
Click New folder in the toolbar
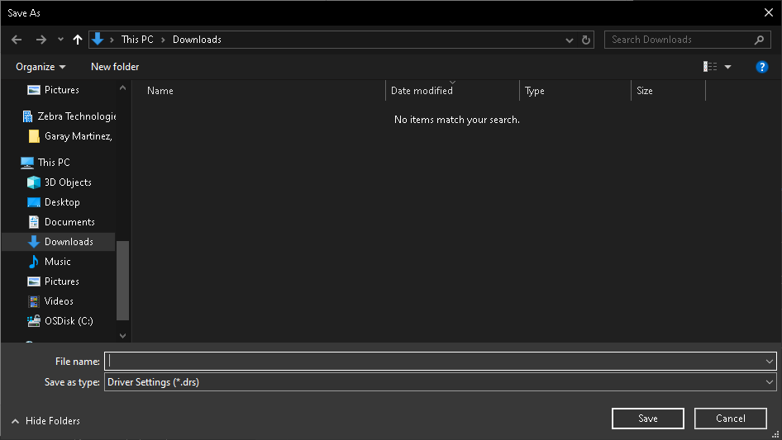click(x=115, y=67)
